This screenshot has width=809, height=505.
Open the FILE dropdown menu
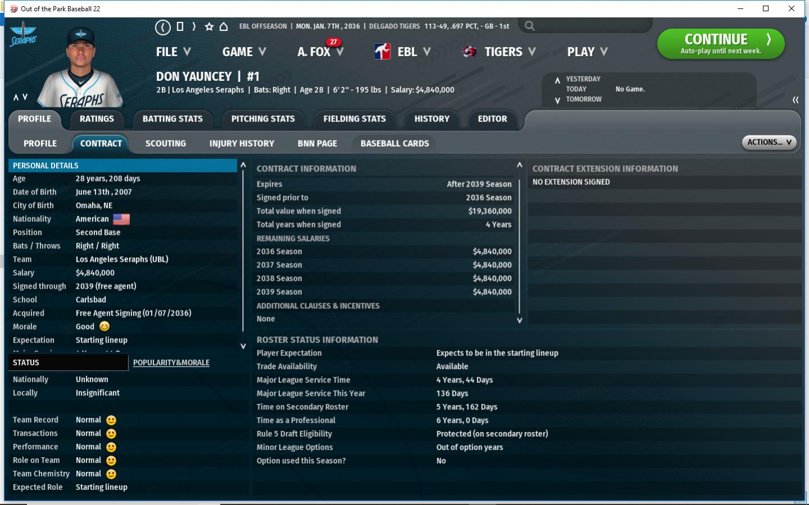(x=173, y=52)
